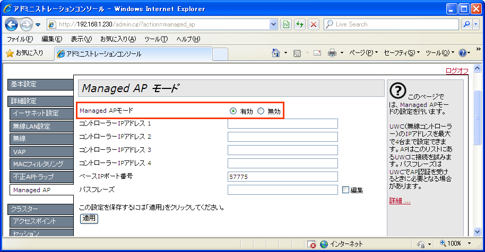Click the popup blocker status bar icon

(x=311, y=244)
